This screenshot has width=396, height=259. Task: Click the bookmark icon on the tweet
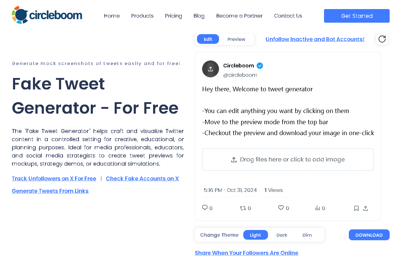[x=356, y=208]
